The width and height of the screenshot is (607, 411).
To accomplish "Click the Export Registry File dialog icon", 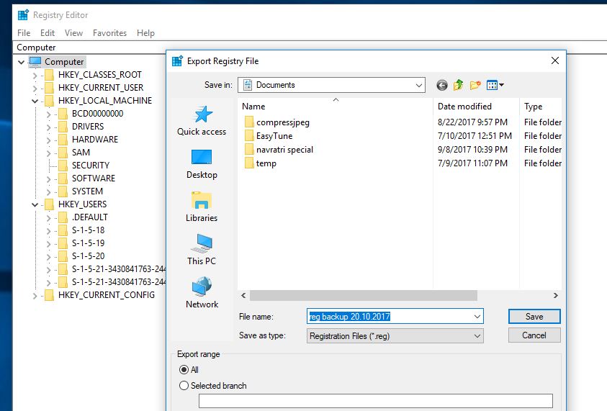I will tap(177, 61).
